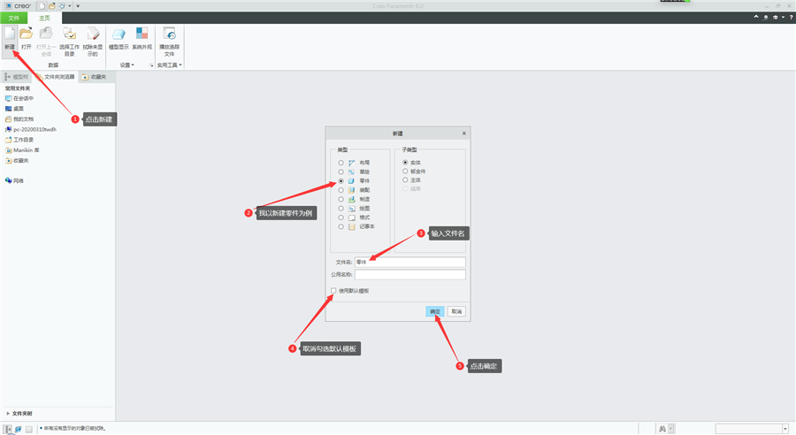Collapse the ribbon with the up caret
This screenshot has height=435, width=796.
(x=756, y=17)
